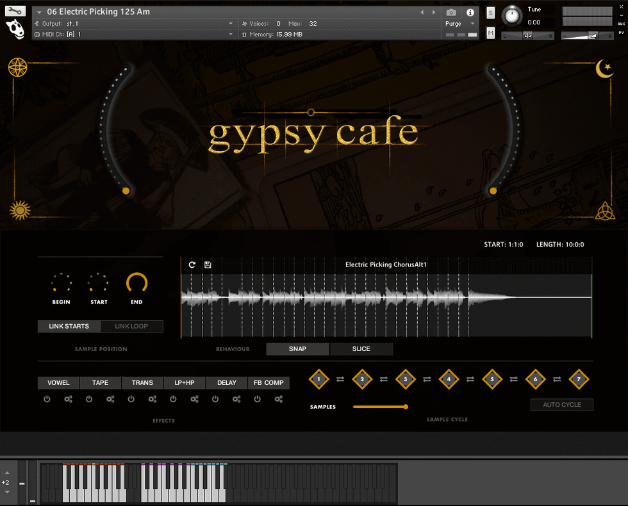
Task: Click the LINK STARTS button
Action: (69, 327)
